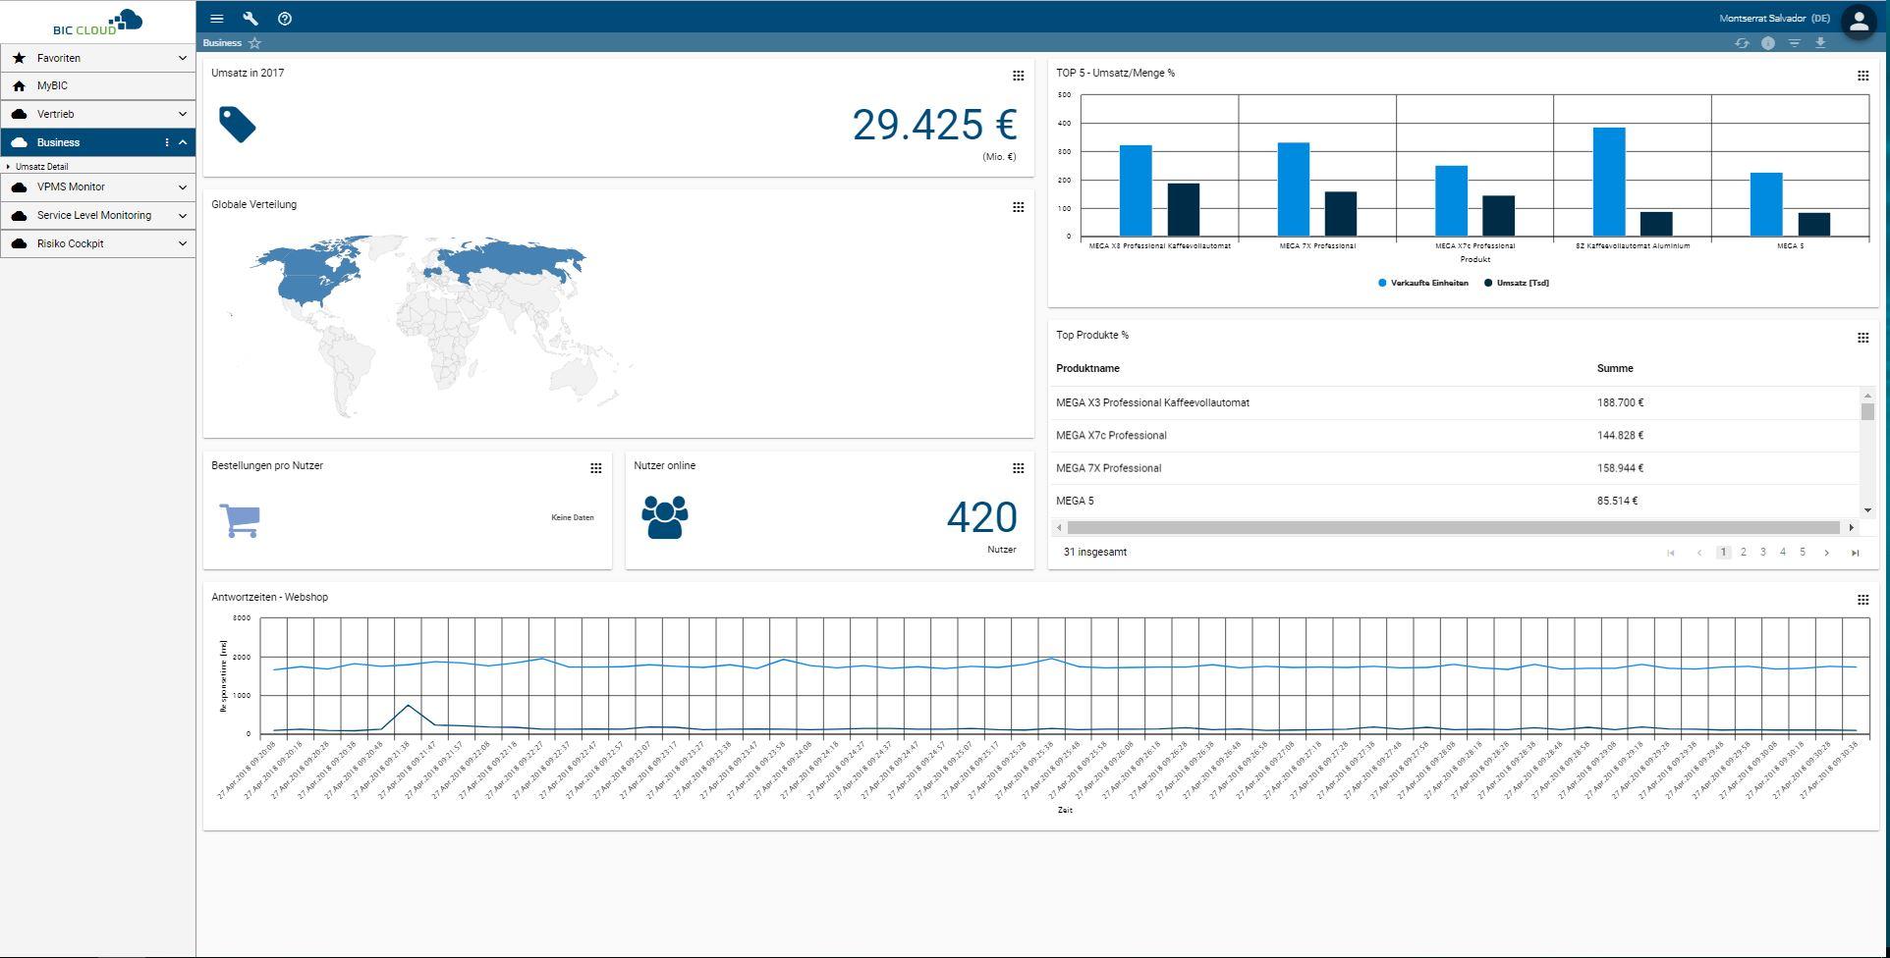Click the wrench settings icon
The height and width of the screenshot is (958, 1890).
[250, 18]
